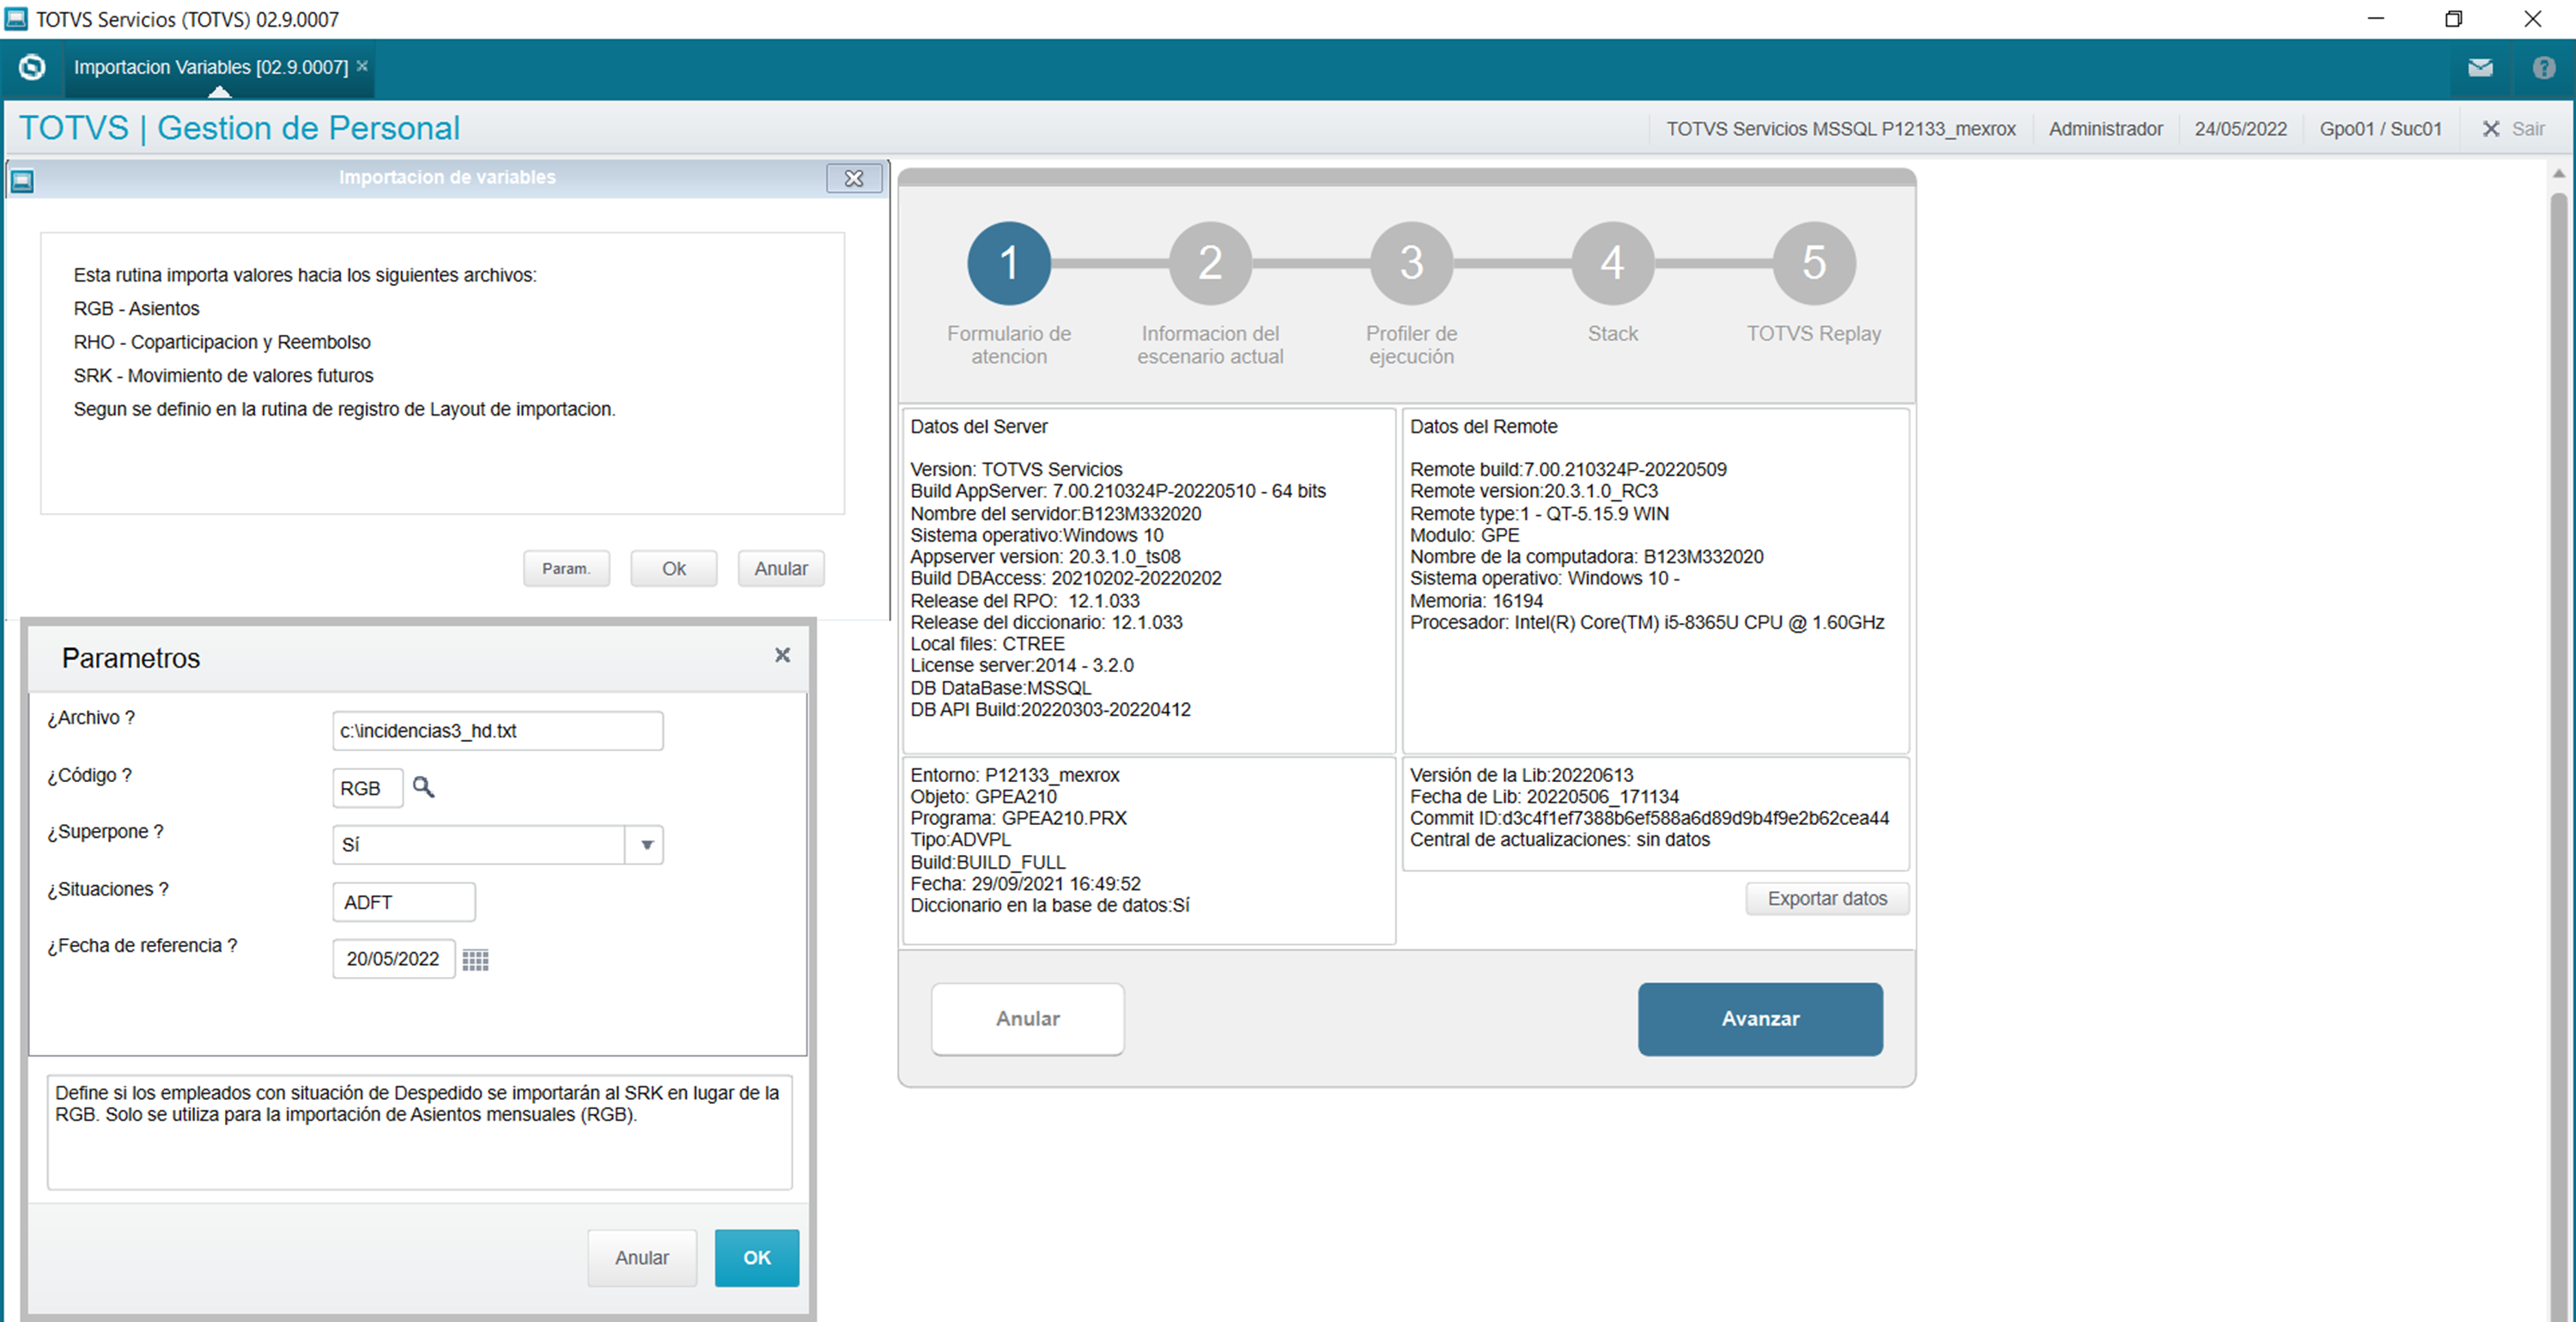Click the Avanzar button

pos(1760,1018)
